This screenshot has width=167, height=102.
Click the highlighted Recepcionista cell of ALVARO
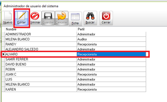(111, 54)
